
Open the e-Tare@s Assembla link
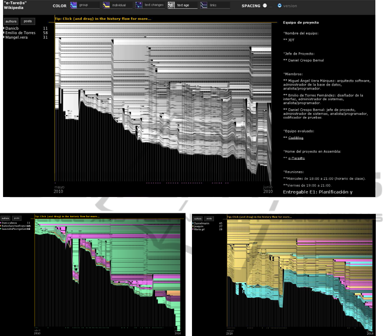[x=296, y=158]
